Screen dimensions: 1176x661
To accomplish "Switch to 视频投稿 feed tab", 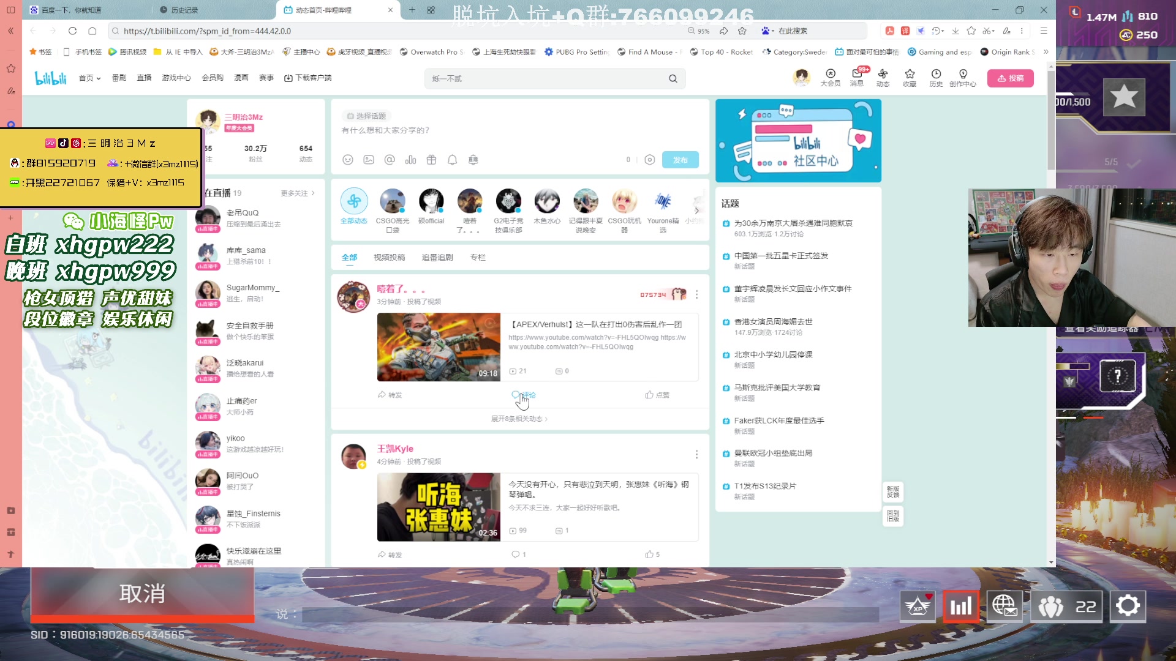I will click(x=390, y=257).
